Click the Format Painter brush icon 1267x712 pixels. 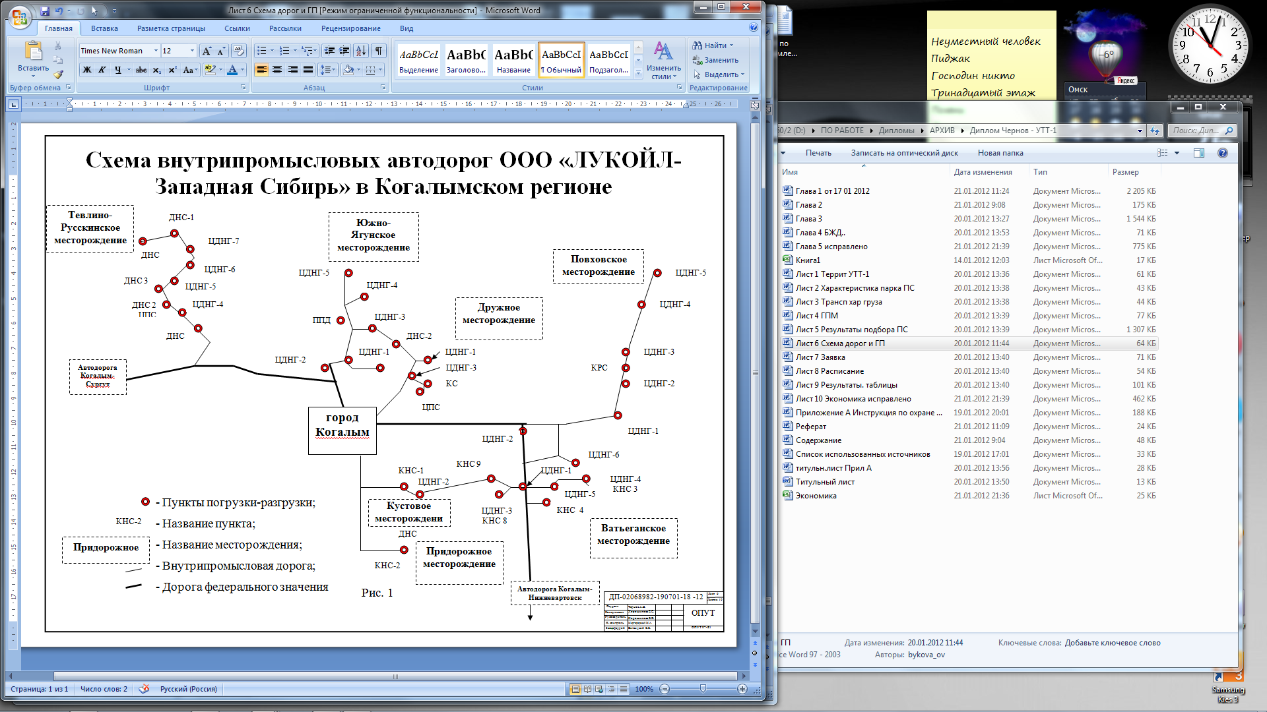pyautogui.click(x=58, y=74)
